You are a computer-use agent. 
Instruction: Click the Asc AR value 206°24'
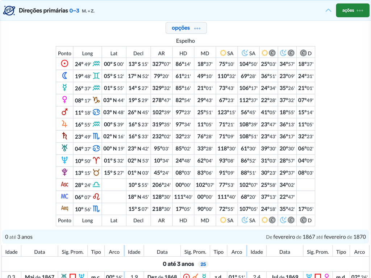pos(161,185)
